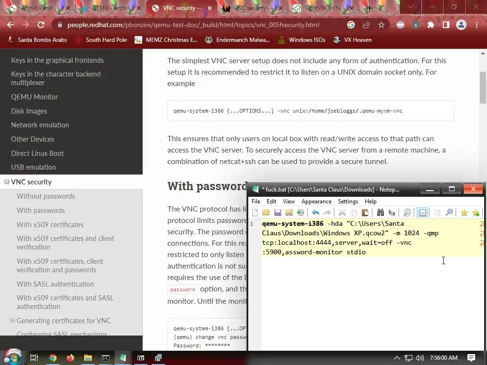The height and width of the screenshot is (365, 487).
Task: Expand Generating certificates for VNC section
Action: click(x=12, y=320)
